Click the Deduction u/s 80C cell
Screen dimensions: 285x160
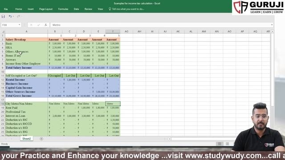(26, 120)
